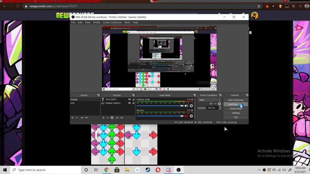This screenshot has width=310, height=174.
Task: Bookmark page with star icon in Chrome
Action: 259,6
